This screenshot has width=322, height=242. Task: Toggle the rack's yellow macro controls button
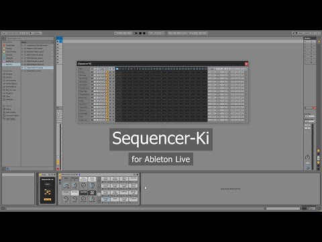coord(60,177)
